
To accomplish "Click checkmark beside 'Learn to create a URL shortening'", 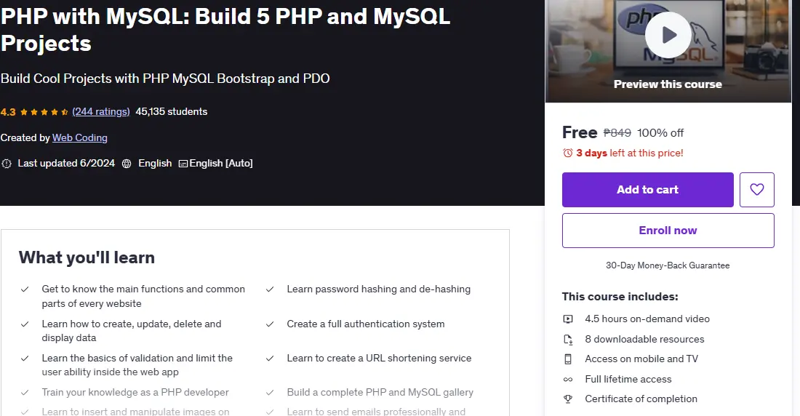I will click(270, 359).
